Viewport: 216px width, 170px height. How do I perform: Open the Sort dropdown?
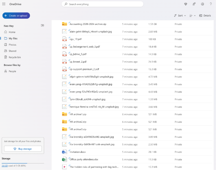(x=180, y=16)
